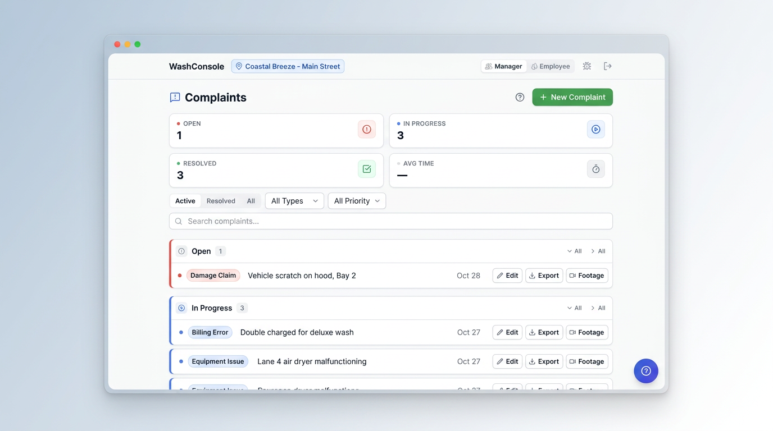Minimize window with yellow traffic light
The width and height of the screenshot is (773, 431).
[x=128, y=44]
